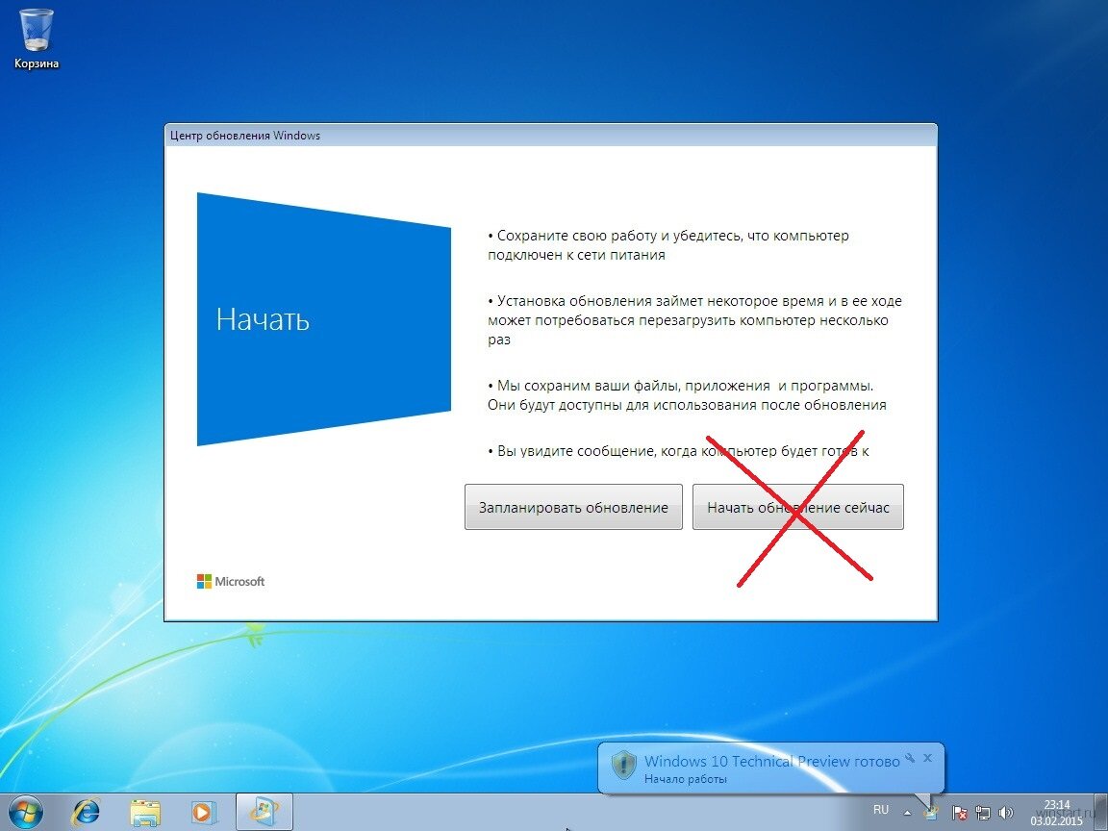Launch Internet Explorer from the taskbar
Screen dimensions: 1108x831
(x=87, y=813)
